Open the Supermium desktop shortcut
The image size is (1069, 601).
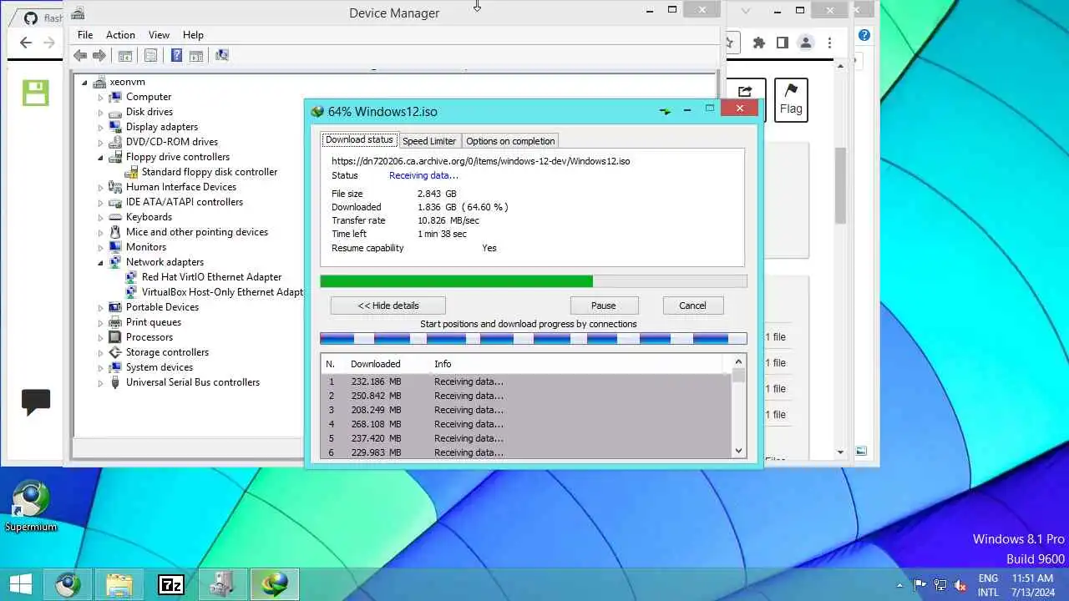coord(31,506)
